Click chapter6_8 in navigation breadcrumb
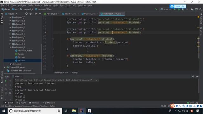203x114 pixels. point(26,9)
